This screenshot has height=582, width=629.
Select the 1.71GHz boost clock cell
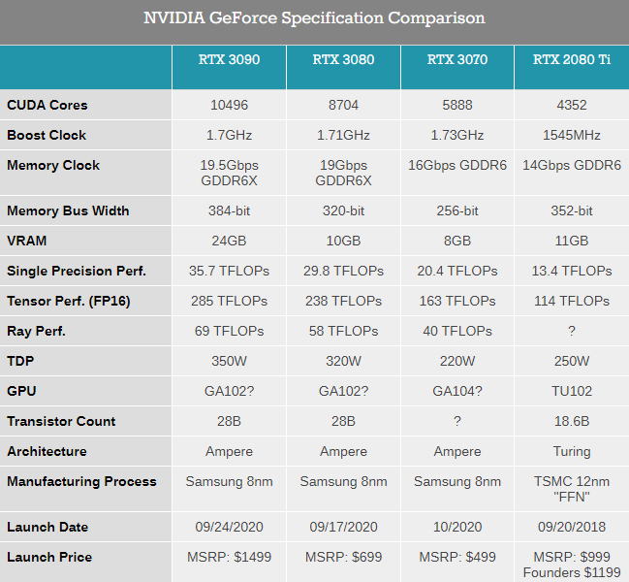343,135
